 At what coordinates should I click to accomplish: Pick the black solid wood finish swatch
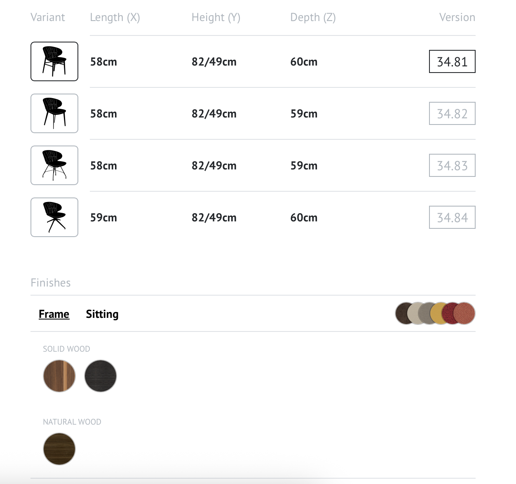(101, 376)
